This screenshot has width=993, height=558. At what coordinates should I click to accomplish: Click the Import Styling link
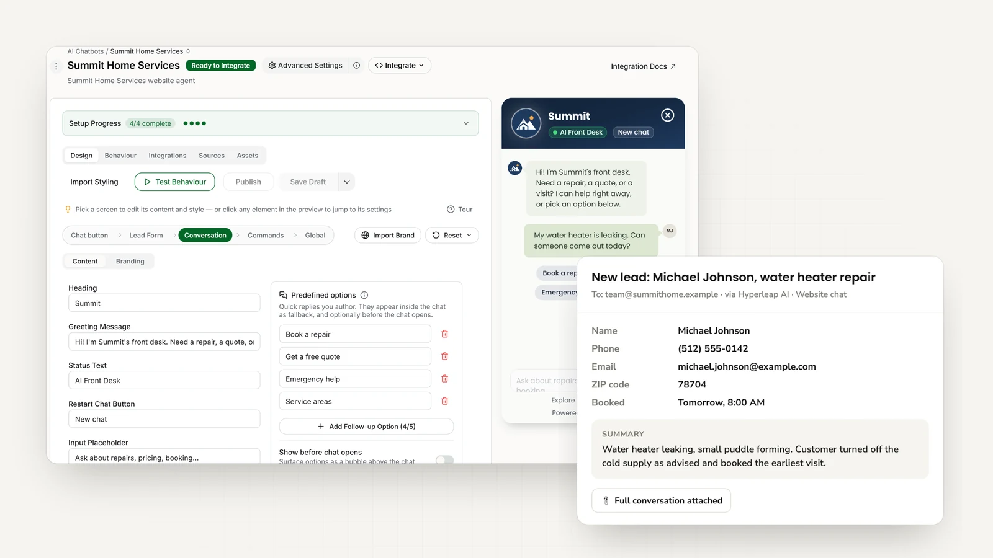(94, 182)
